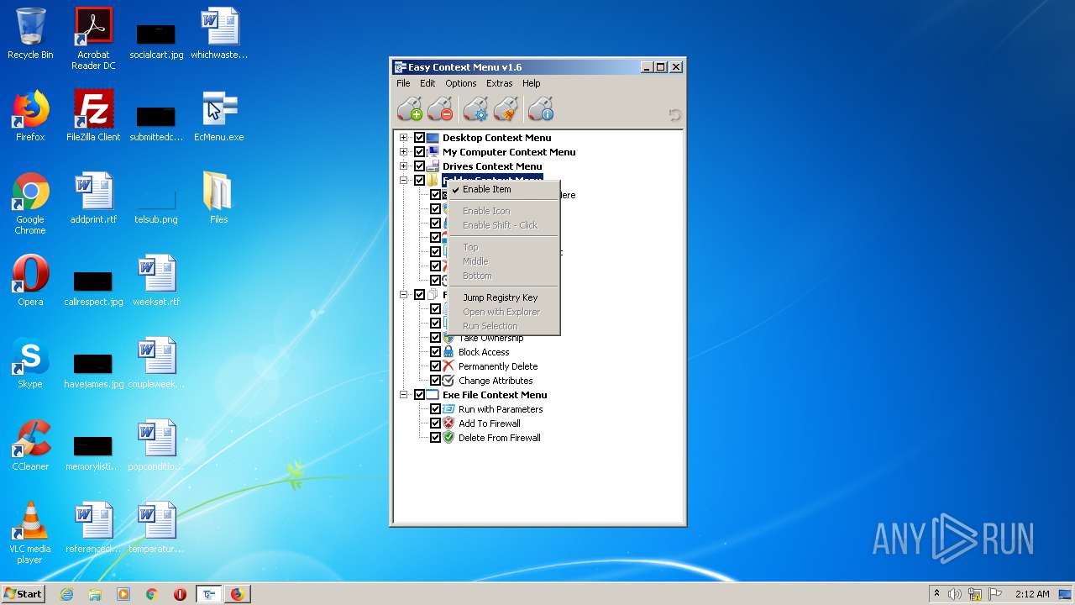The height and width of the screenshot is (605, 1075).
Task: Select VLC media player desktop shortcut
Action: point(30,533)
